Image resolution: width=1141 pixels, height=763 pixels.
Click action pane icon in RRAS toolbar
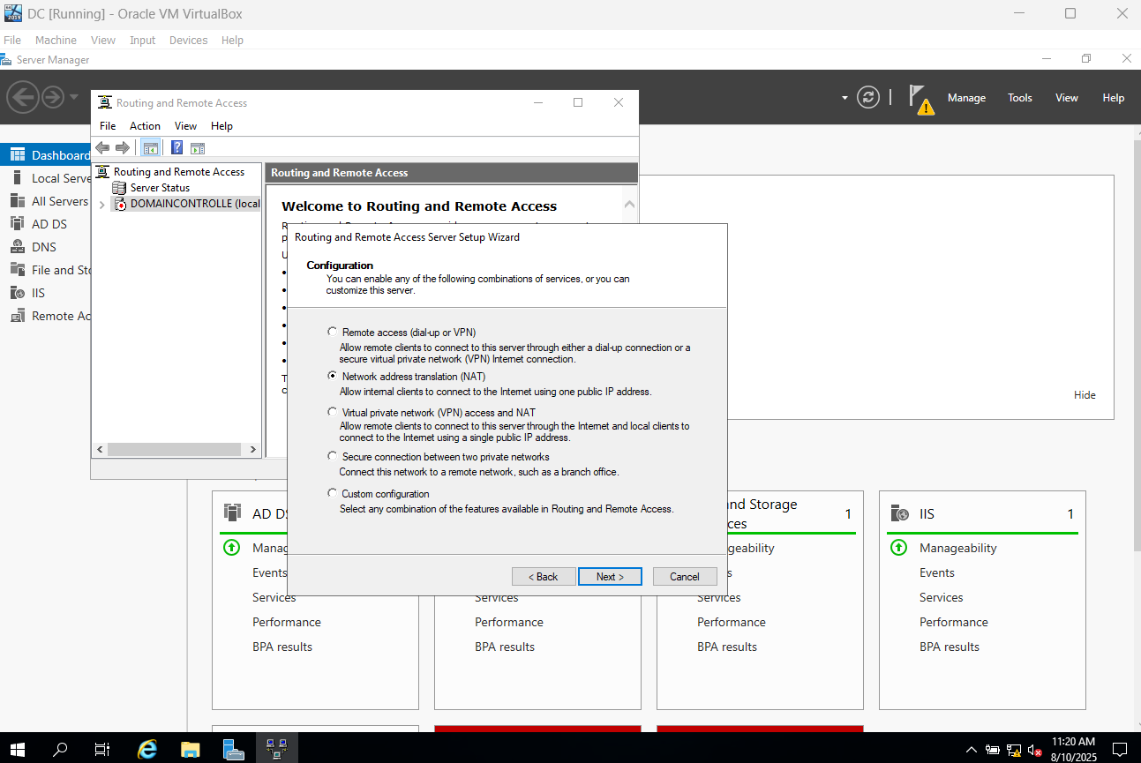(198, 148)
